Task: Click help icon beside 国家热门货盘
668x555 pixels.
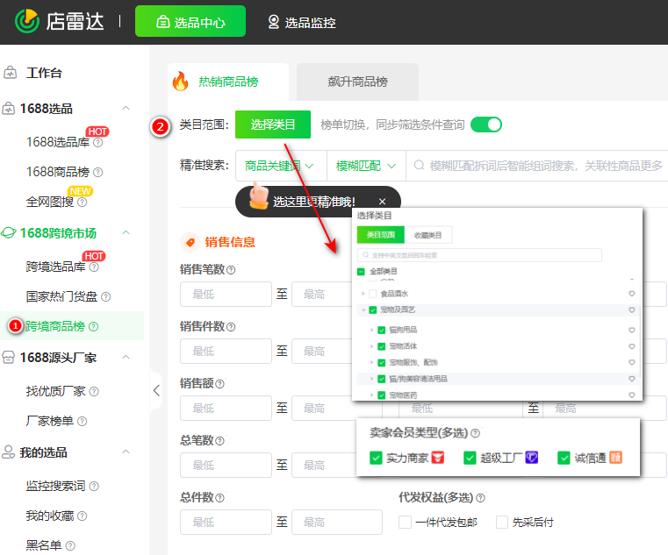Action: [x=106, y=296]
